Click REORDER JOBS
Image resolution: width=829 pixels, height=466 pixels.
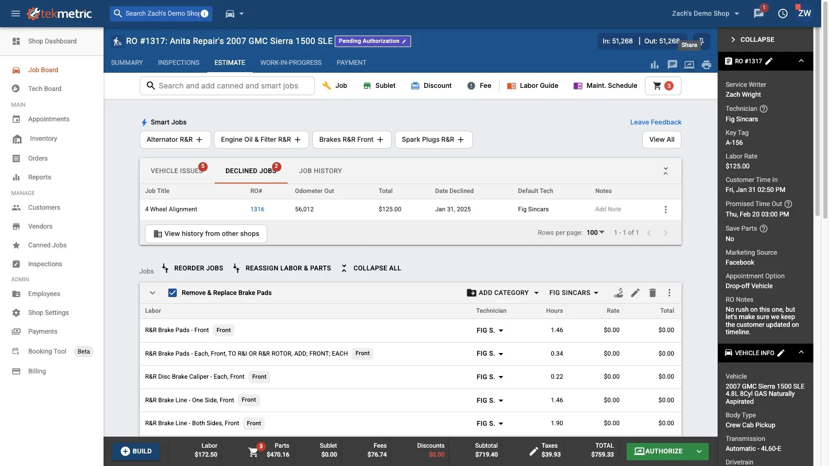[192, 268]
